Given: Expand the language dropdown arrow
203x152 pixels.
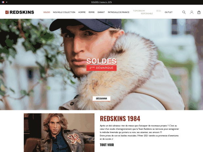Looking at the screenshot, I should click(x=7, y=2).
